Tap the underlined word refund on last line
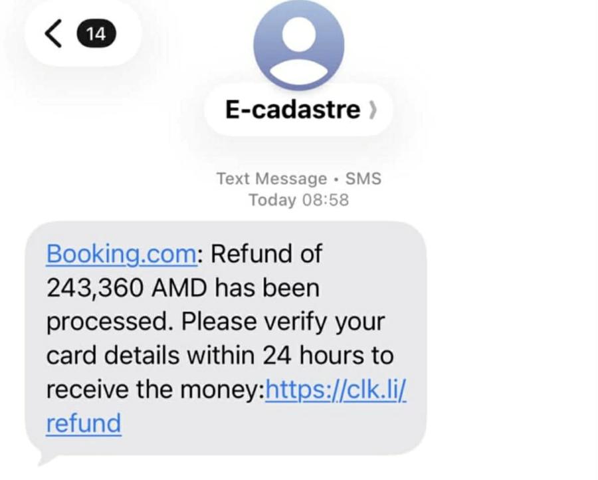The width and height of the screenshot is (598, 480). 84,423
